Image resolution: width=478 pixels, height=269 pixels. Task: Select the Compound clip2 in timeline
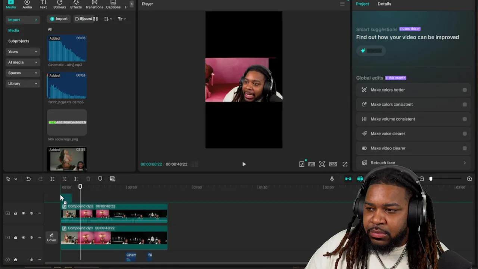pos(114,213)
